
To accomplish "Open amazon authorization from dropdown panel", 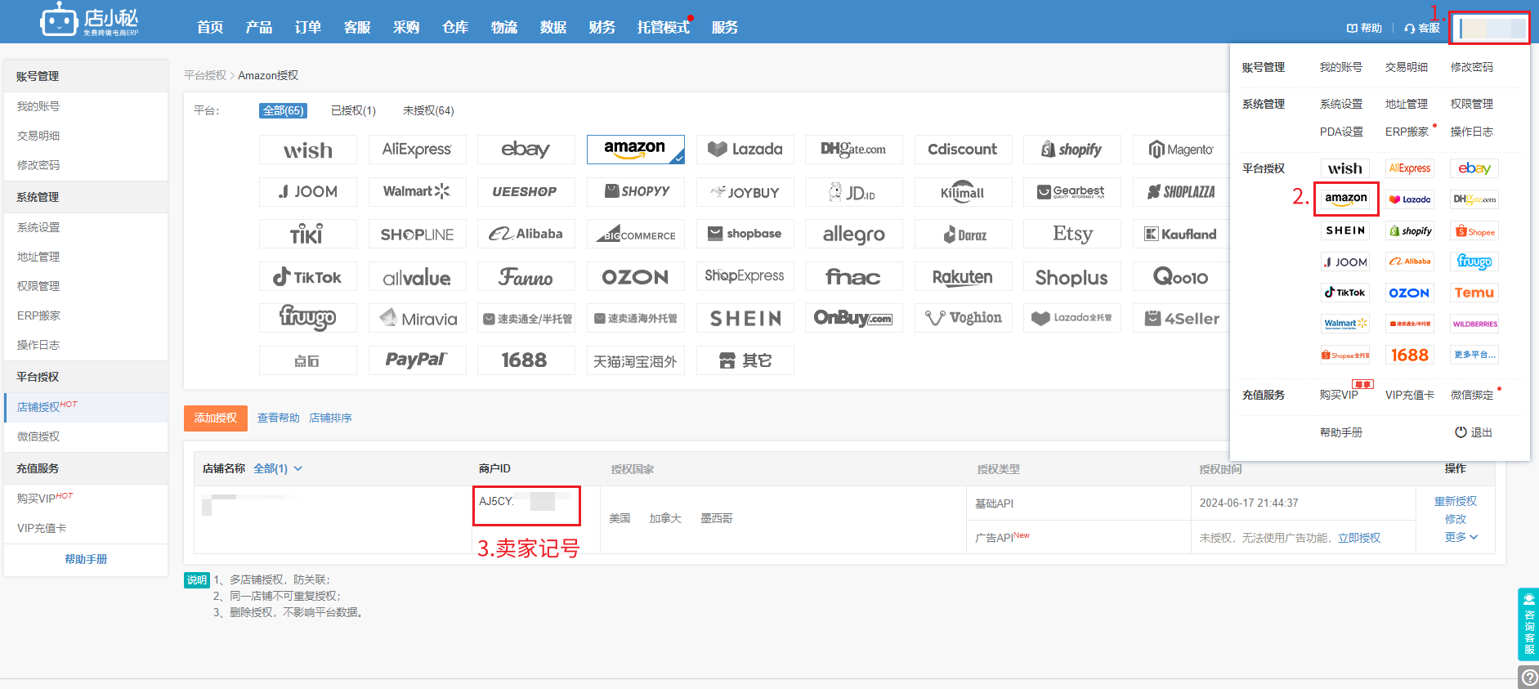I will 1345,199.
